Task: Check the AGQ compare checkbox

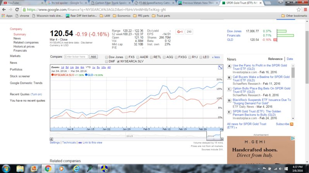Action: [x=164, y=57]
